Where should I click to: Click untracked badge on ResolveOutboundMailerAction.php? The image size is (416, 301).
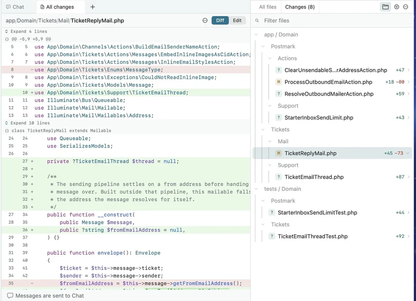(x=278, y=94)
